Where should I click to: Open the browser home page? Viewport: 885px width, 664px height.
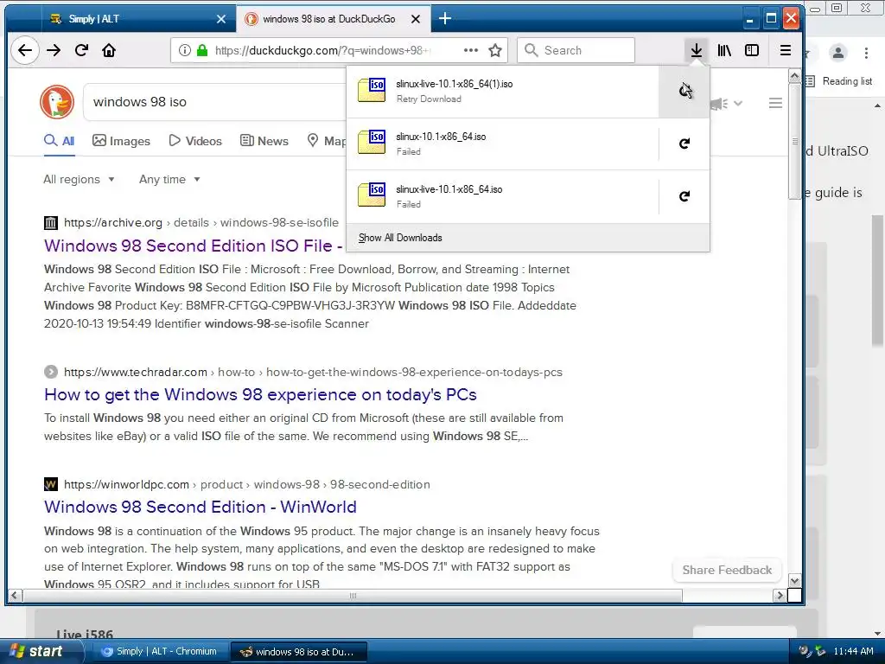[x=109, y=50]
